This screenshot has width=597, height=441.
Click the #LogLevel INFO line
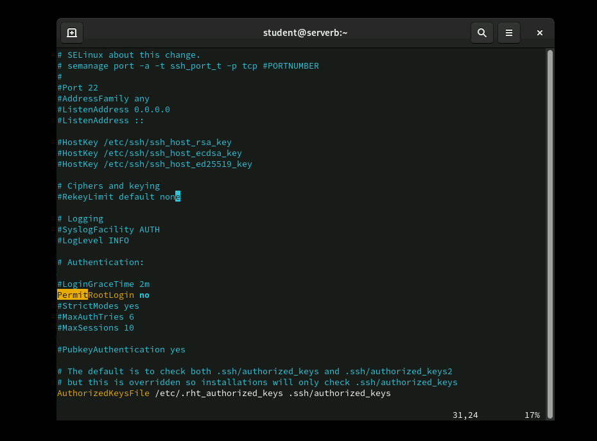point(93,241)
